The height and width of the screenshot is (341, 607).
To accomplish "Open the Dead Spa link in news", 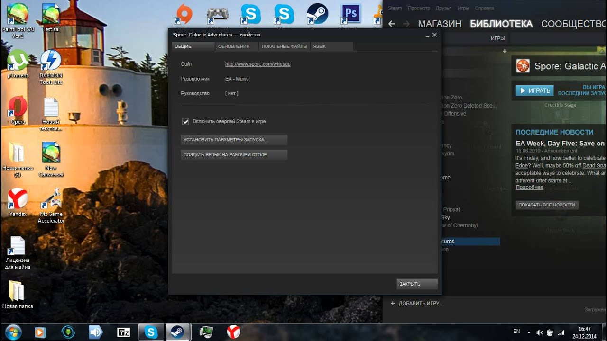I will pyautogui.click(x=594, y=165).
